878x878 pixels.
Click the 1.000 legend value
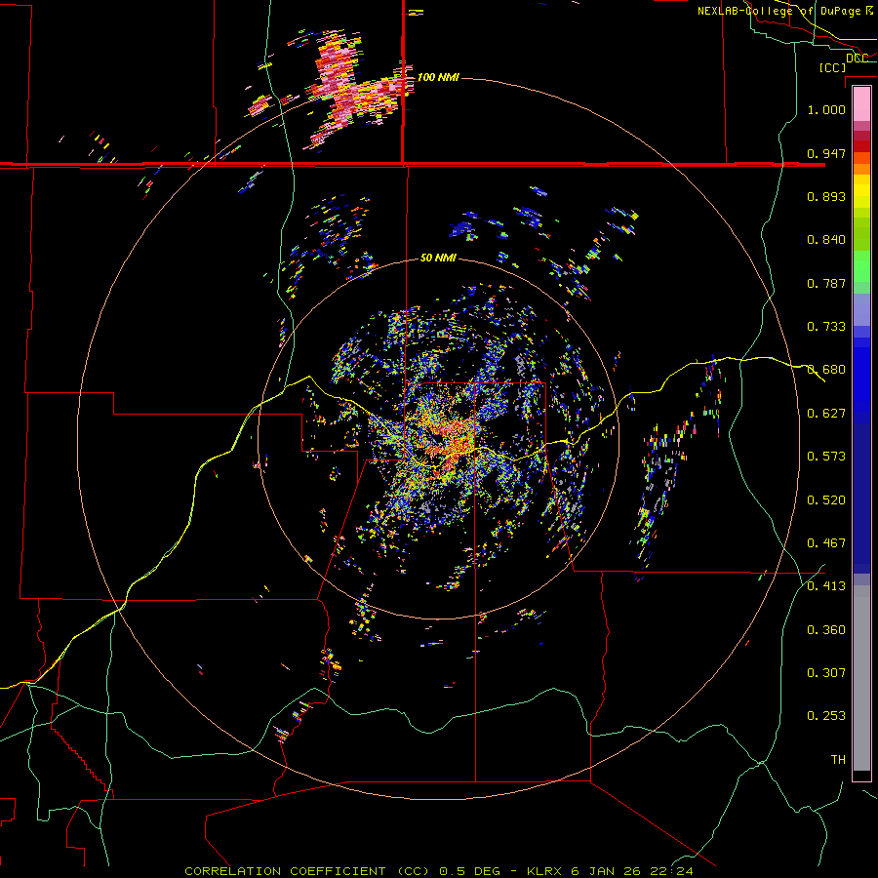coord(826,109)
